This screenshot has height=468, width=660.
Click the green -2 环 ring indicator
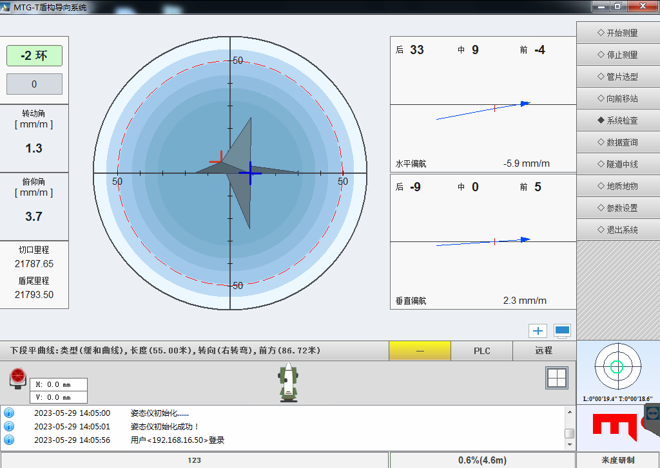[35, 55]
